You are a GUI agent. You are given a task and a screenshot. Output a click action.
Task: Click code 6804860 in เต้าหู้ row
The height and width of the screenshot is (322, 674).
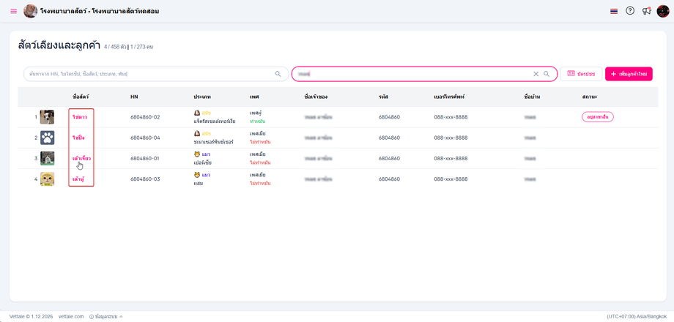pyautogui.click(x=390, y=179)
